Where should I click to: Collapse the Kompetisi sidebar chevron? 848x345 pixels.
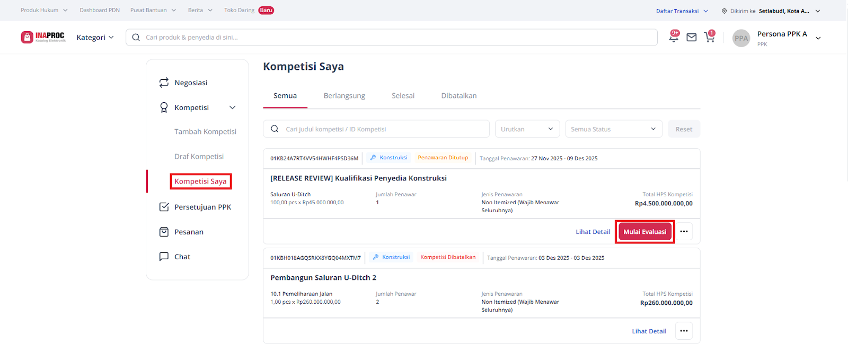(232, 107)
